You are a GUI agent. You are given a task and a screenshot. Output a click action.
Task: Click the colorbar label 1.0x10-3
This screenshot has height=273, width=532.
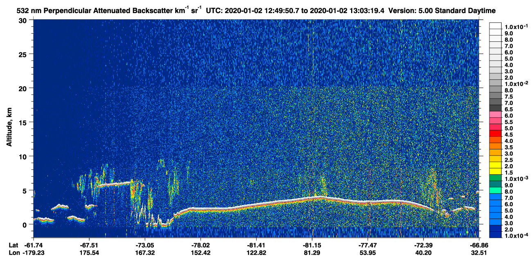(516, 179)
